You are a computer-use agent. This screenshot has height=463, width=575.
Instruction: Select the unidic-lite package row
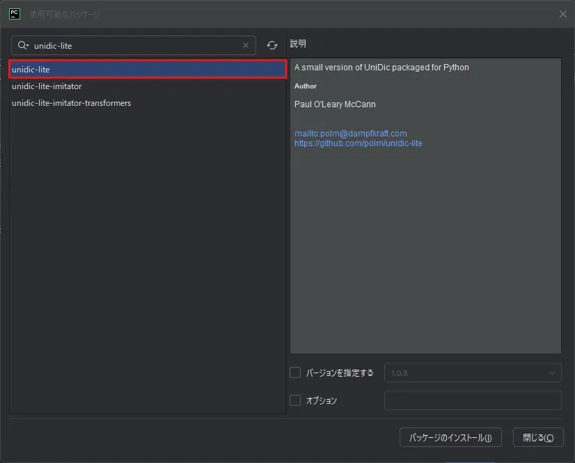pyautogui.click(x=148, y=70)
